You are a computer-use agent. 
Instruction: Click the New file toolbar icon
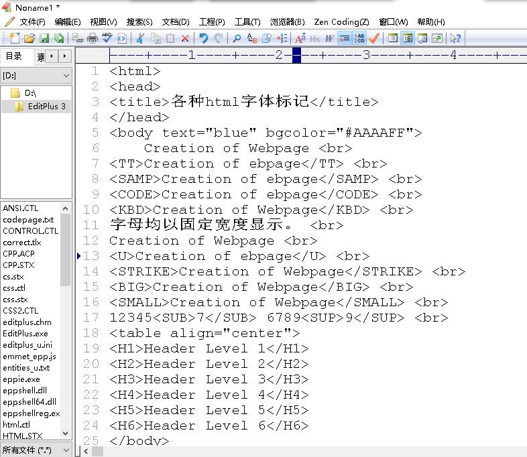point(15,38)
